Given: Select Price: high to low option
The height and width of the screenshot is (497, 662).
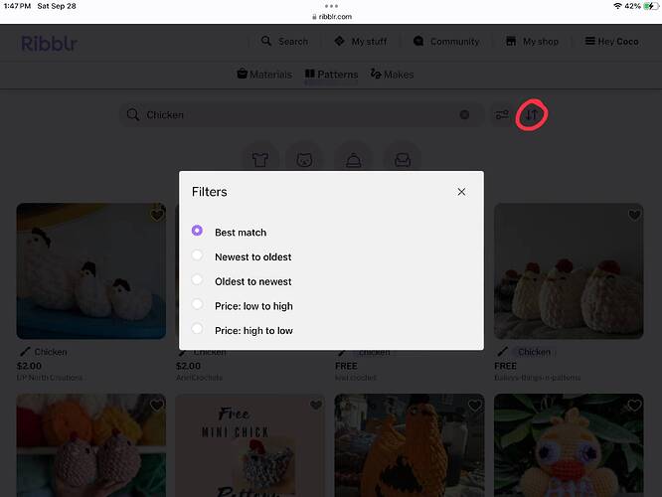Looking at the screenshot, I should click(197, 329).
